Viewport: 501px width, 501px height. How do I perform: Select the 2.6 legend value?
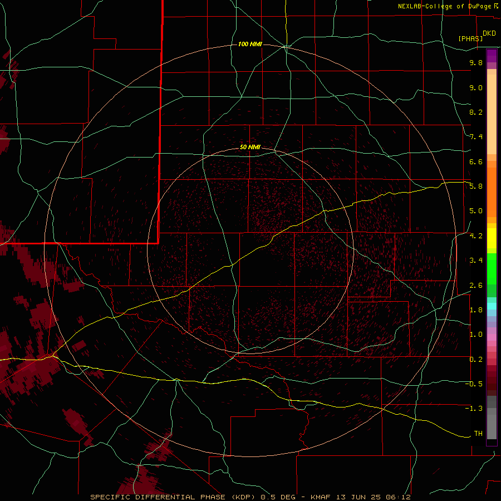tap(476, 286)
